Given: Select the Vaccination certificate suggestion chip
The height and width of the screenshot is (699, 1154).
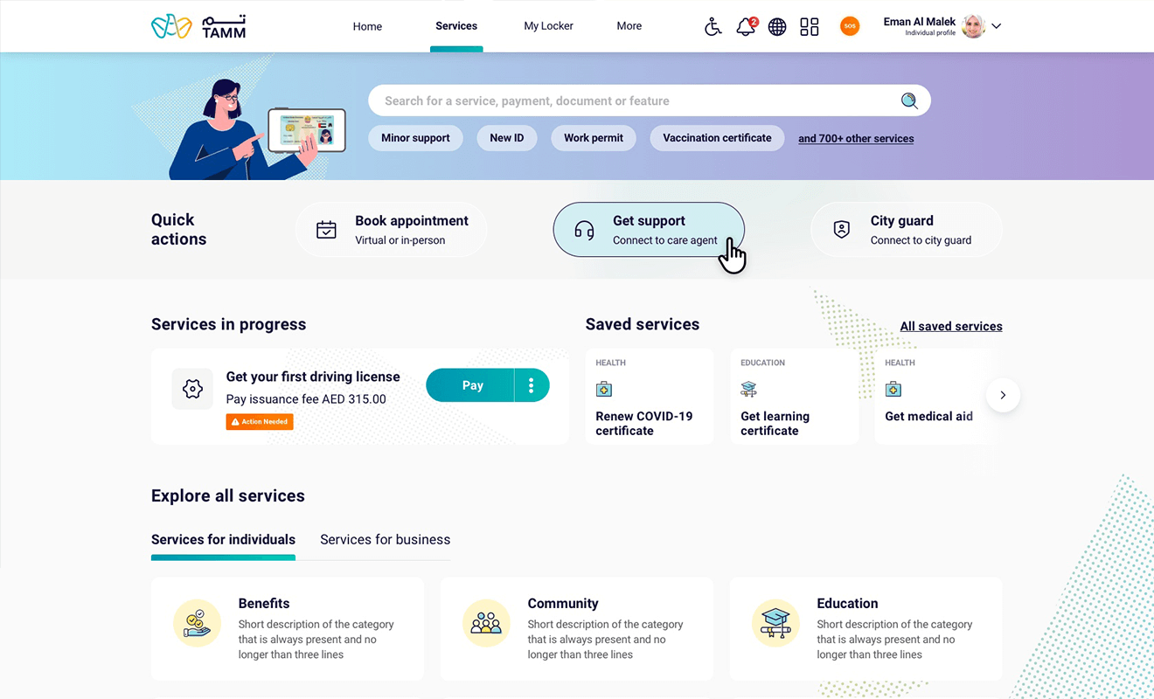Looking at the screenshot, I should (x=717, y=138).
